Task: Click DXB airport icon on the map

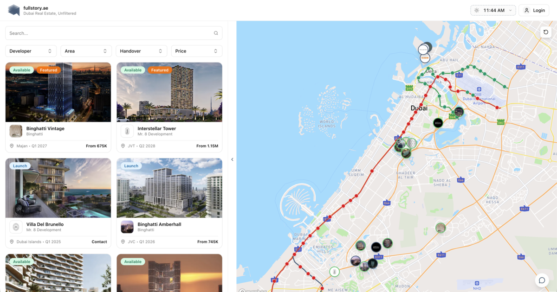Action: [x=479, y=89]
